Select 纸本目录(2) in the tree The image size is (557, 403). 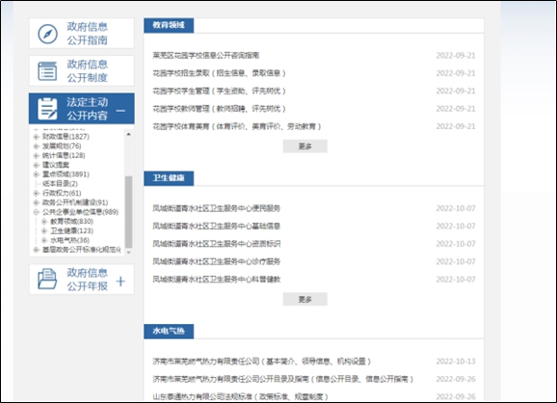point(60,184)
